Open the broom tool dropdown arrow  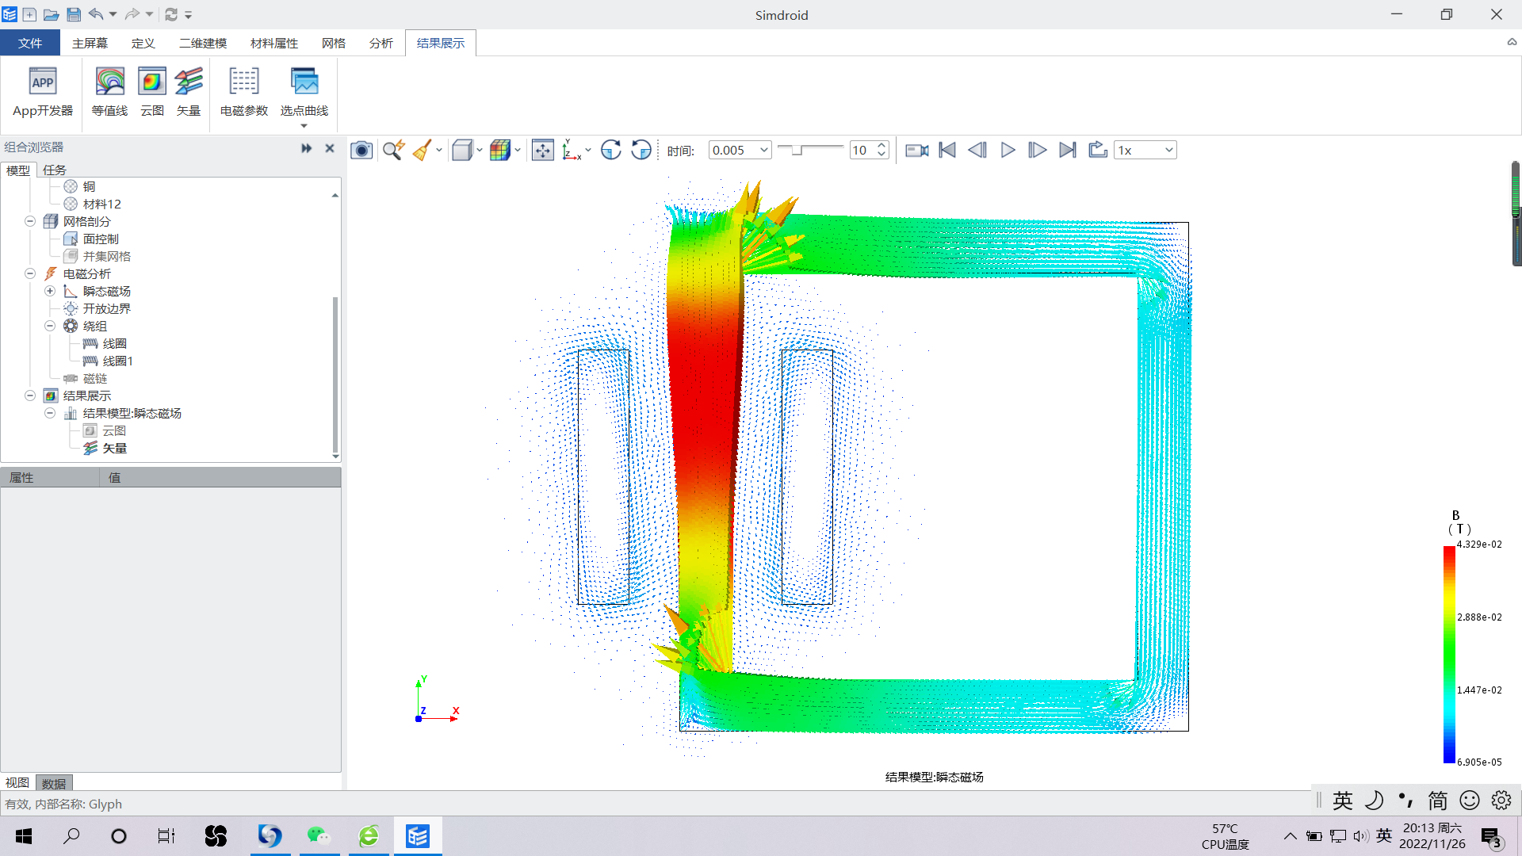coord(439,151)
